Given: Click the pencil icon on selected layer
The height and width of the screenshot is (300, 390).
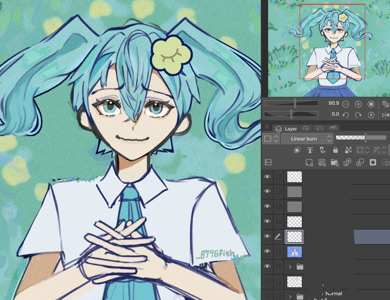Looking at the screenshot, I should (x=277, y=237).
